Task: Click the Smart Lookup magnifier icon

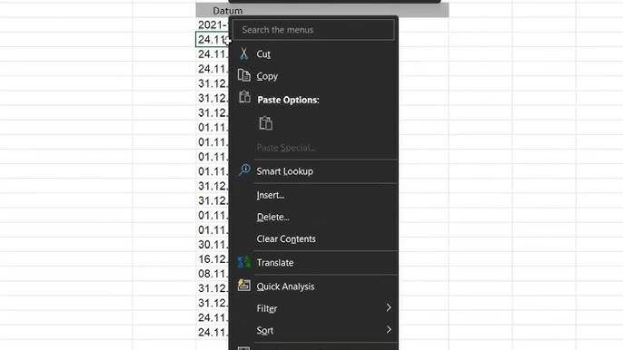Action: [x=244, y=170]
